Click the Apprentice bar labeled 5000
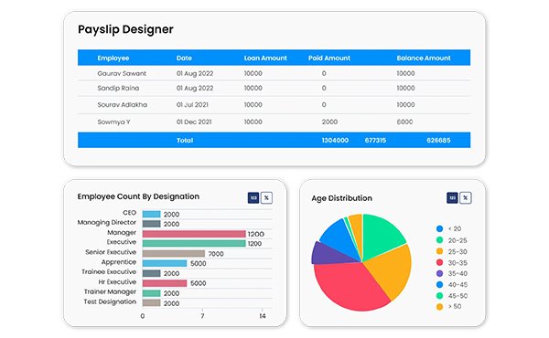The height and width of the screenshot is (338, 549). point(165,263)
